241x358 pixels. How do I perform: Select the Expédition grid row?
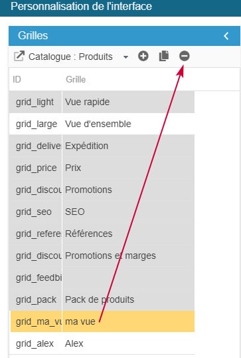(x=102, y=146)
